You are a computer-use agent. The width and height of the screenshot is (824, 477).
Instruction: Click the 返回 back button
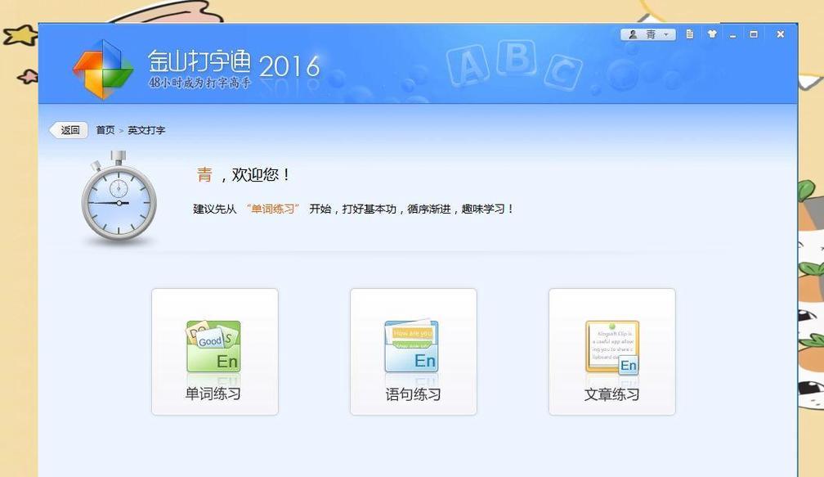(x=69, y=130)
